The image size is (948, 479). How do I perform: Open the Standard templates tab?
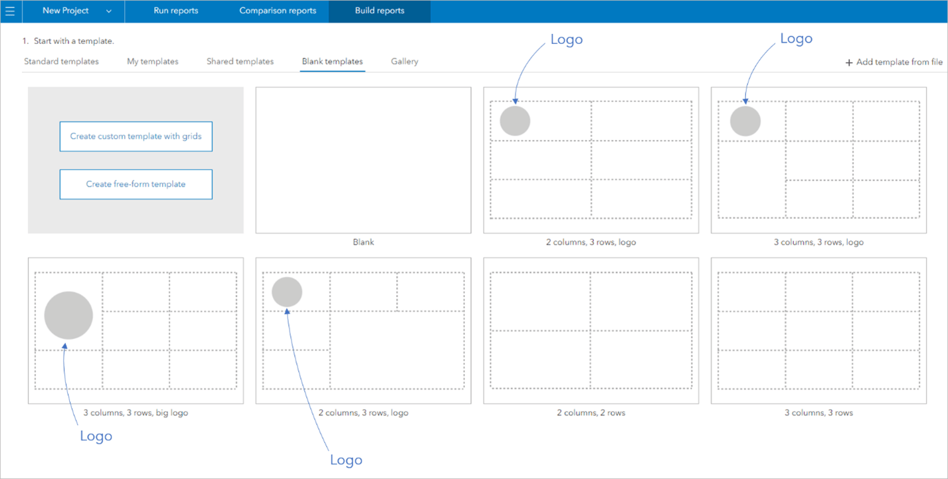62,61
